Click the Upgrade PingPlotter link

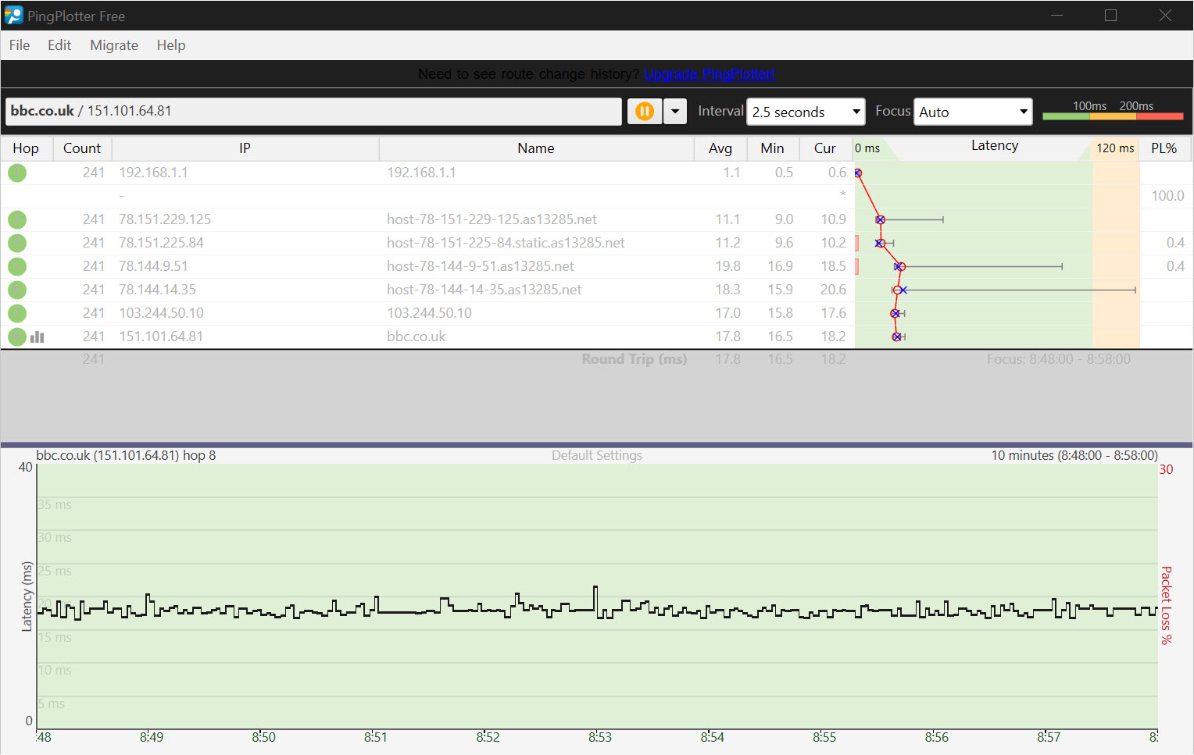pos(709,74)
